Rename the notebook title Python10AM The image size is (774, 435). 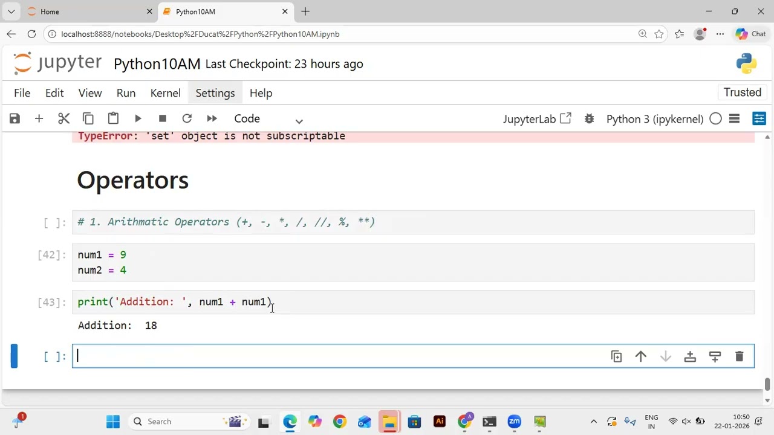tap(157, 64)
